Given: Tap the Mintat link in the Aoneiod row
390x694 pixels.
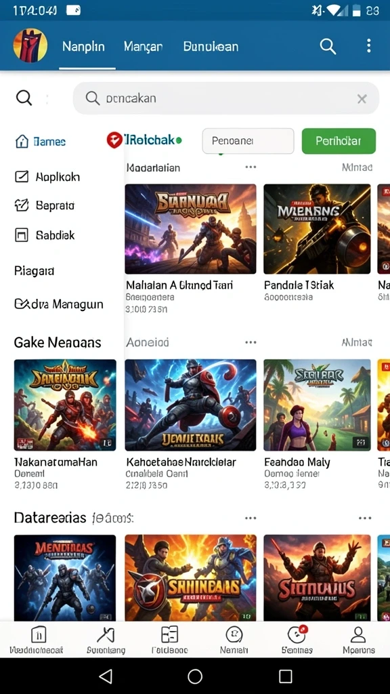Looking at the screenshot, I should (357, 342).
